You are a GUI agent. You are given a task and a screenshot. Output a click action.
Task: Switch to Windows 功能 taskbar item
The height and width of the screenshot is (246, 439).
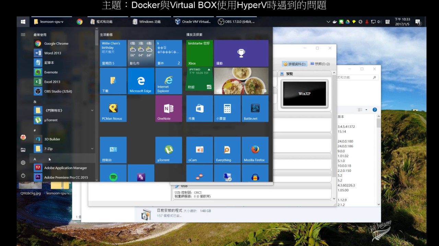151,22
